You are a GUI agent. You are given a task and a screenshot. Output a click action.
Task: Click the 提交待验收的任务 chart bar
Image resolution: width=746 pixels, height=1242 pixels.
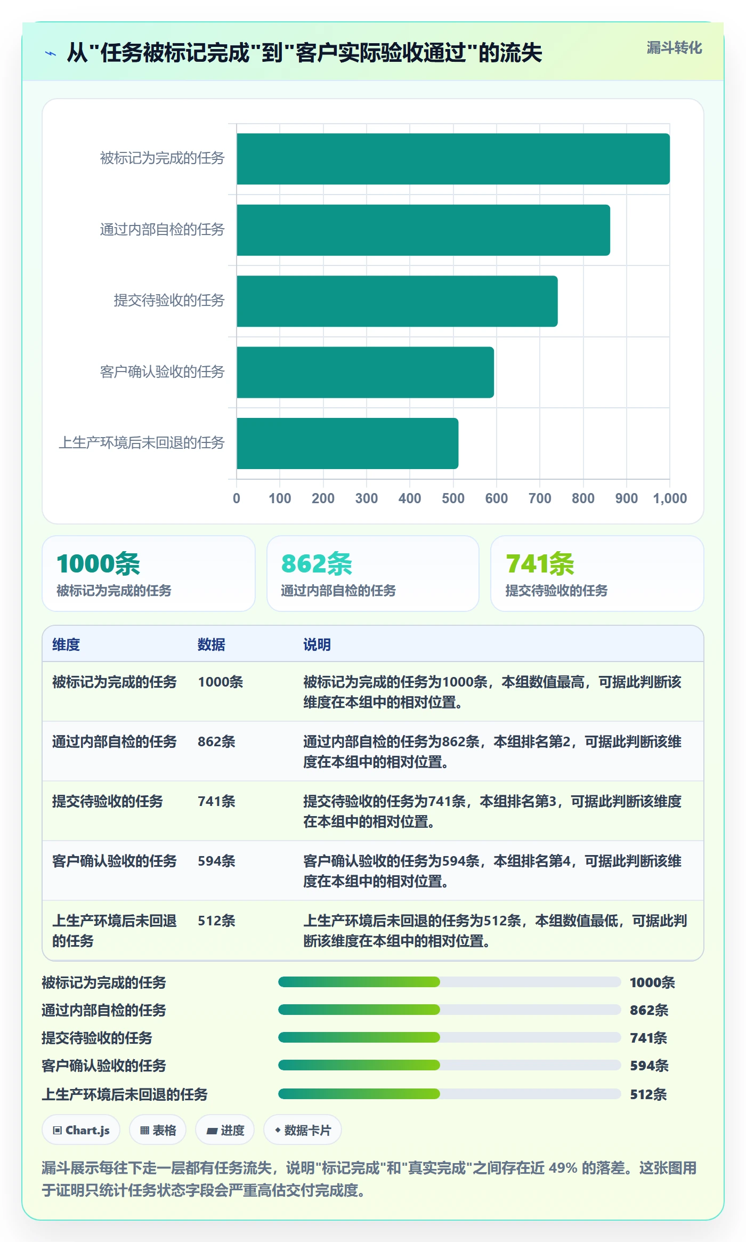pos(397,301)
